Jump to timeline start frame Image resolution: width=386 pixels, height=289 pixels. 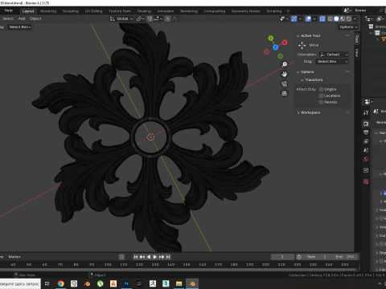pos(136,257)
